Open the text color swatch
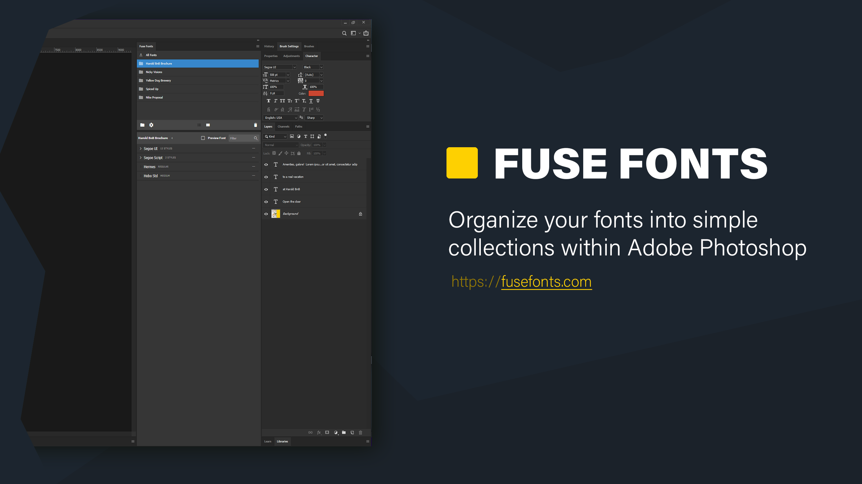The image size is (862, 484). pos(316,93)
